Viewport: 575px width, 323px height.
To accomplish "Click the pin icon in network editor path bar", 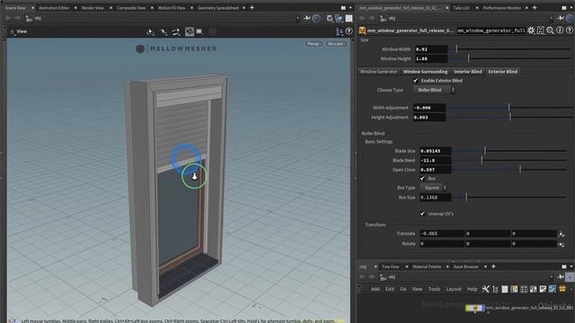I will point(561,277).
